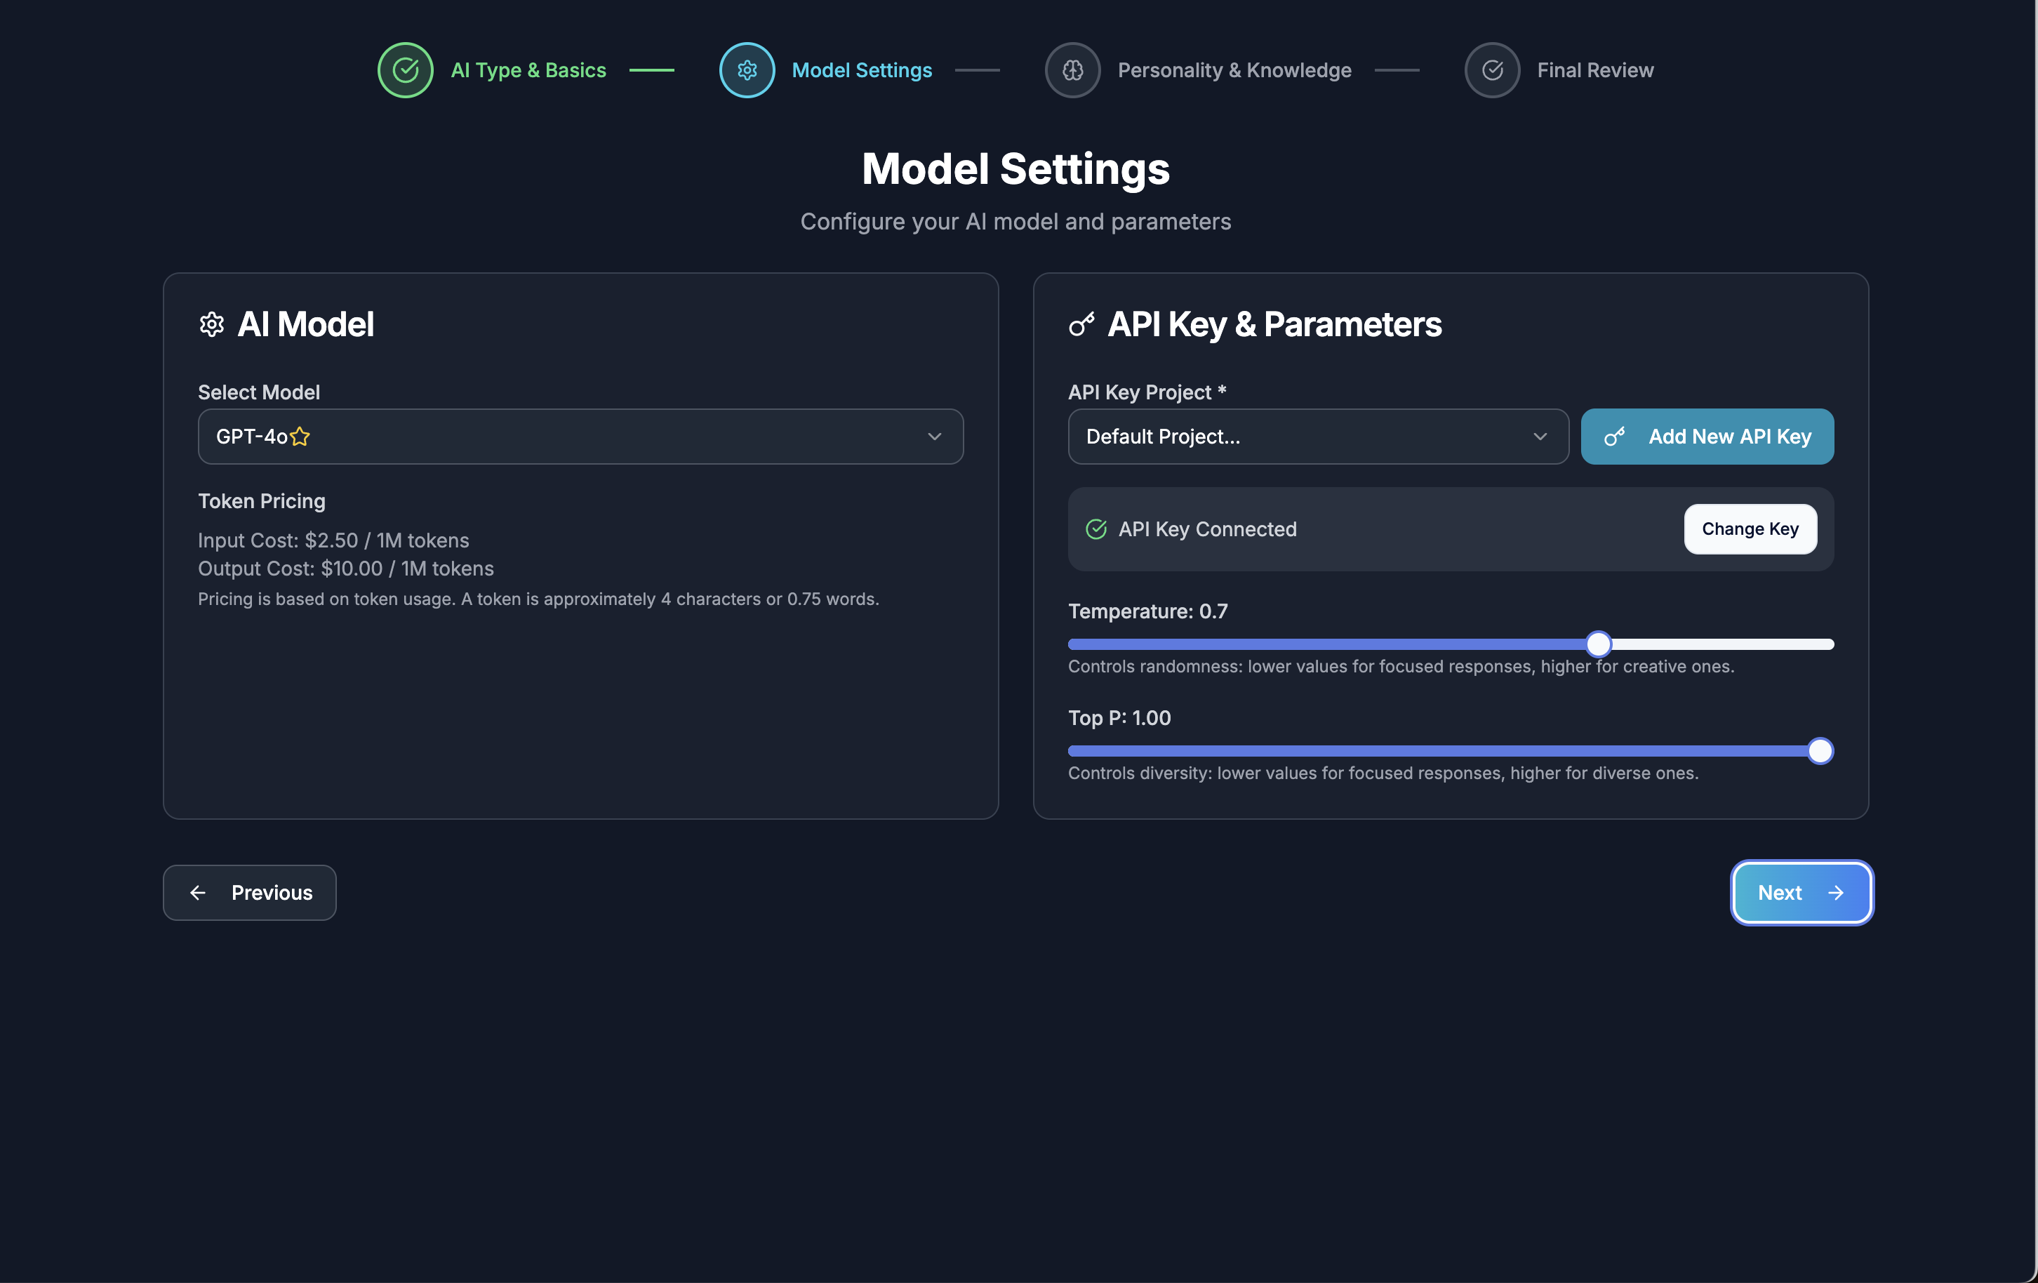
Task: Click the star icon next to GPT-4o
Action: coord(300,437)
